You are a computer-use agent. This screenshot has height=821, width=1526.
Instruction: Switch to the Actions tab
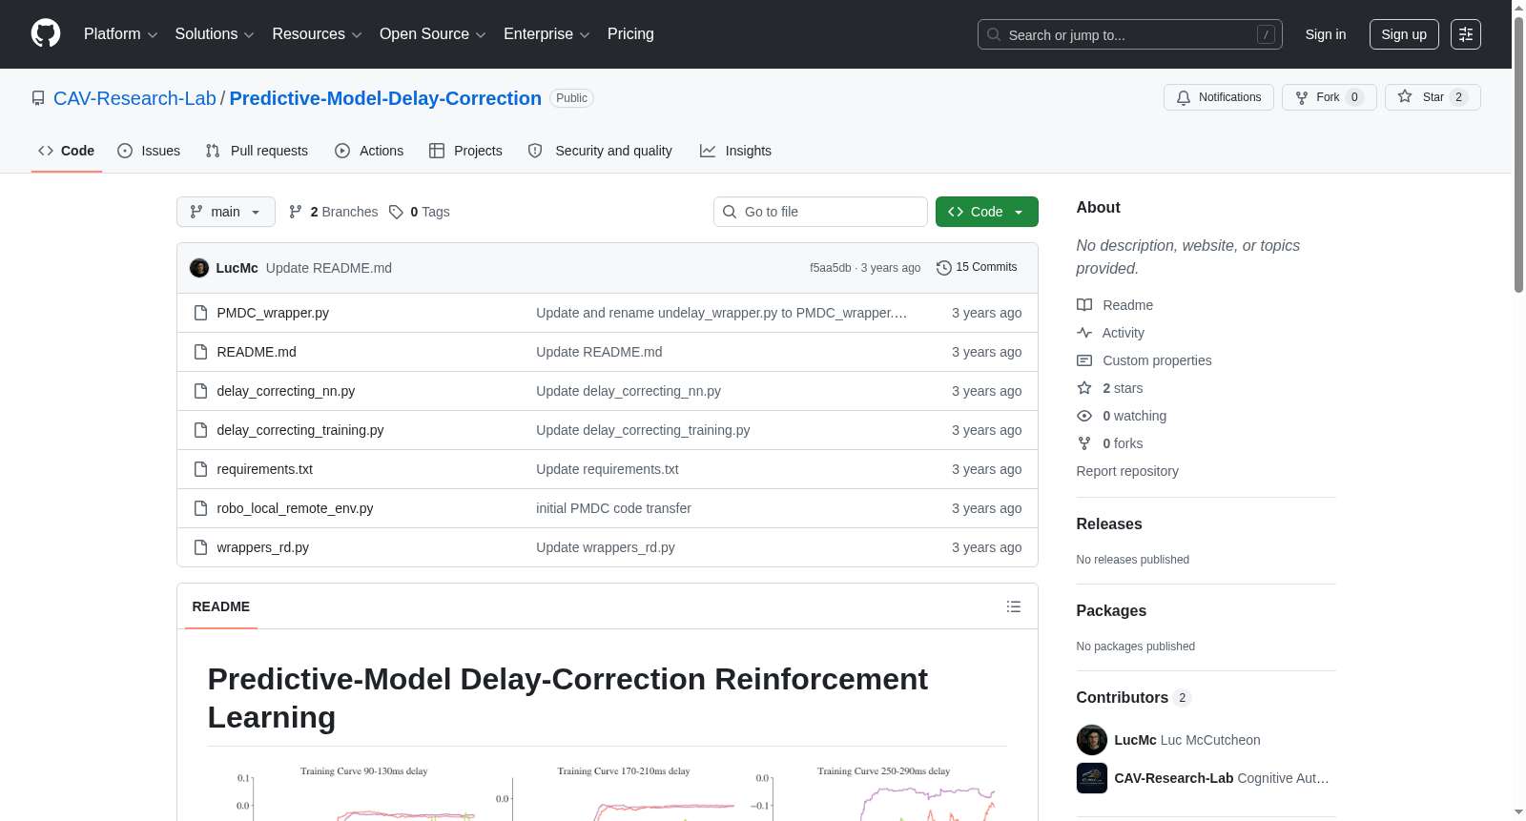pyautogui.click(x=369, y=151)
